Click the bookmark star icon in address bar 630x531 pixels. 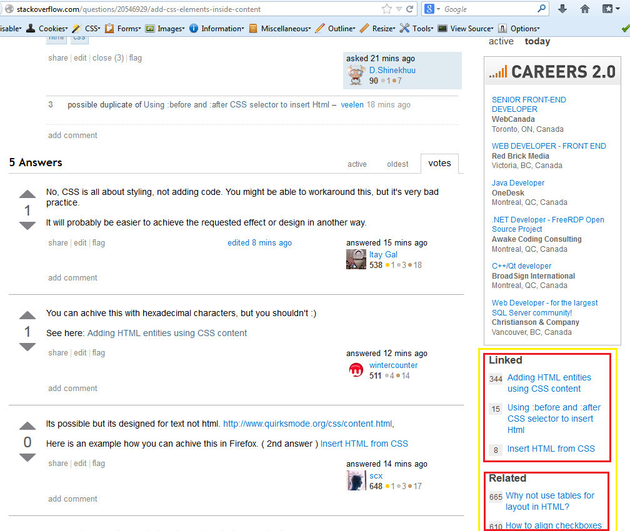click(386, 9)
